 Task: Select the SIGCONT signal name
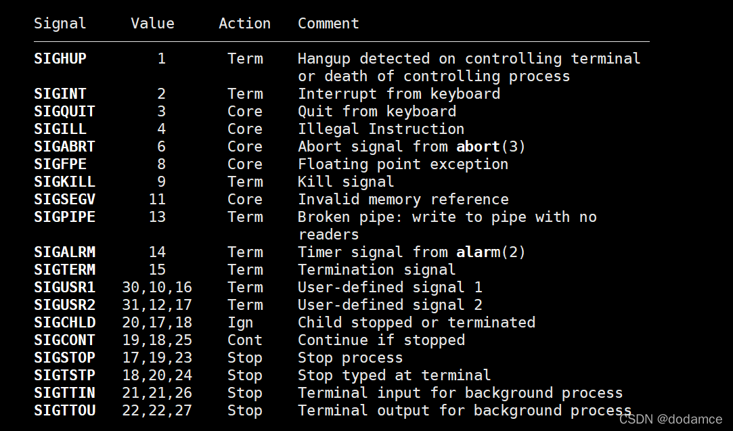click(64, 340)
